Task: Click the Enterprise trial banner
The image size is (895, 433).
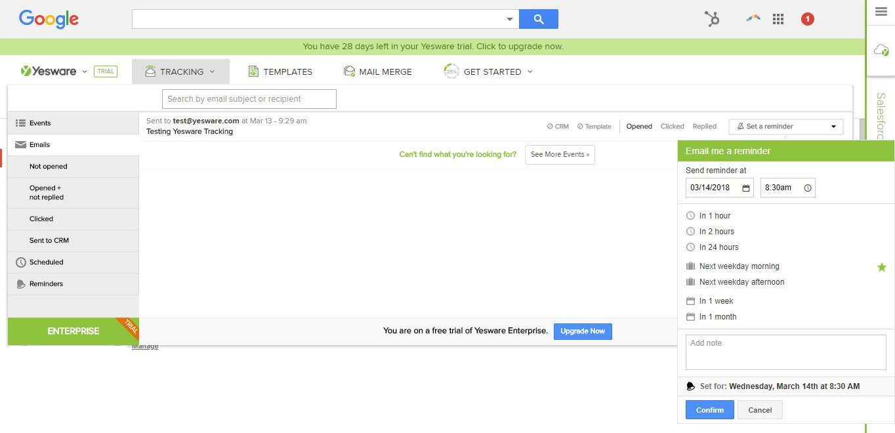Action: click(x=73, y=331)
